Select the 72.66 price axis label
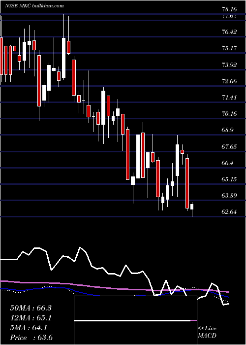 click(229, 81)
